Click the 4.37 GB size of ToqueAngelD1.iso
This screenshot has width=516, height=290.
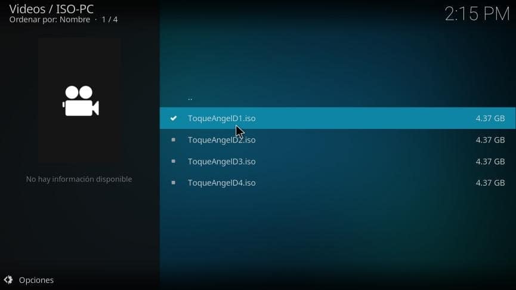(x=490, y=119)
